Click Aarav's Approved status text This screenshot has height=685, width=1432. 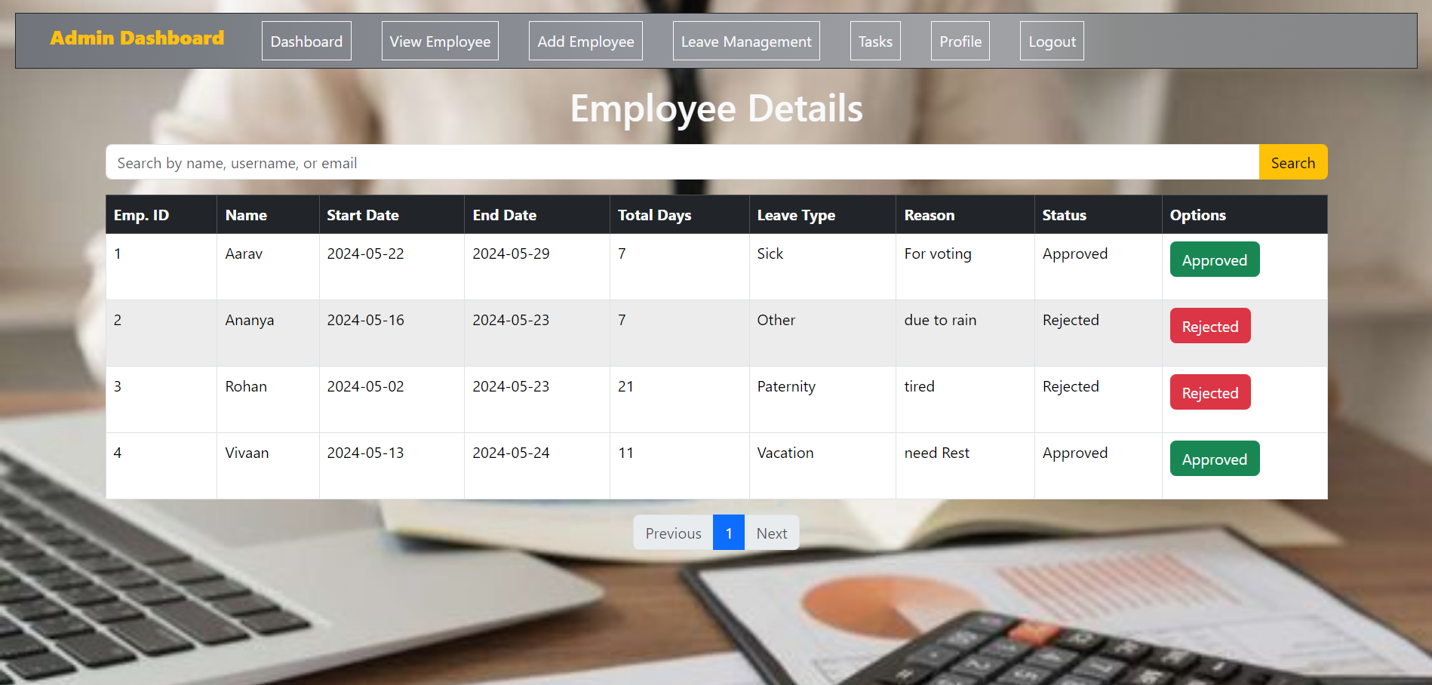(1075, 253)
